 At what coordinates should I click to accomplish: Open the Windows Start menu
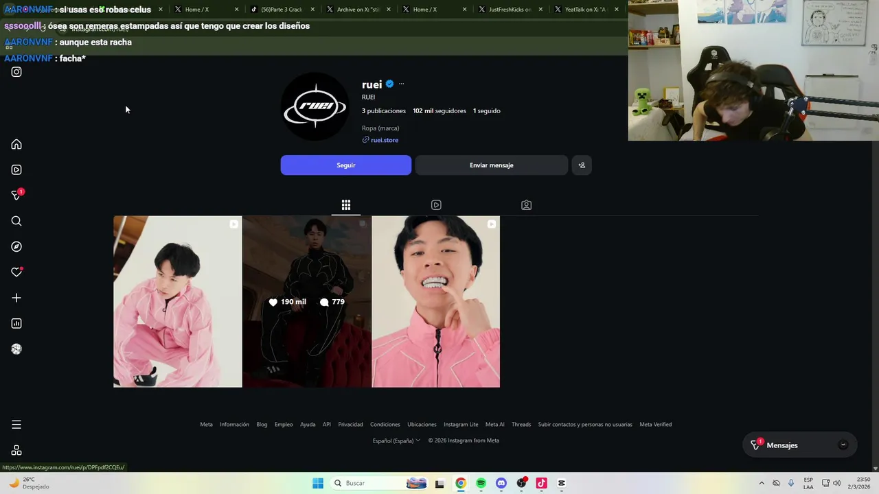(x=318, y=483)
